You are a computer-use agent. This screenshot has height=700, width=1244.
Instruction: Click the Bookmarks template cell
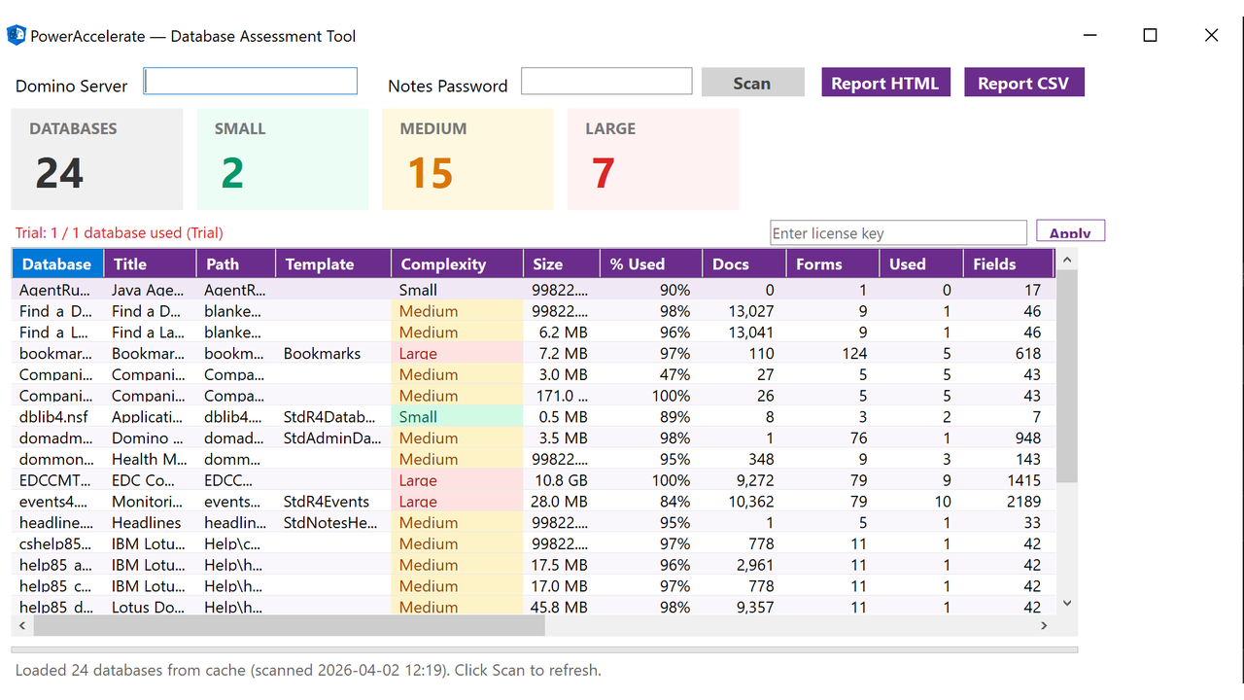coord(333,353)
